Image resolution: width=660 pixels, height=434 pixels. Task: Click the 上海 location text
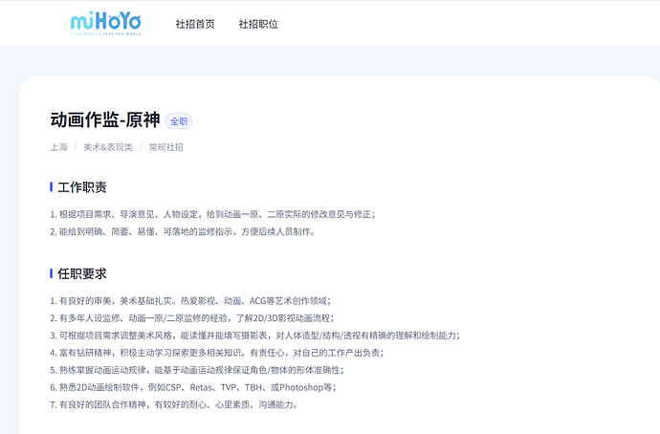59,147
